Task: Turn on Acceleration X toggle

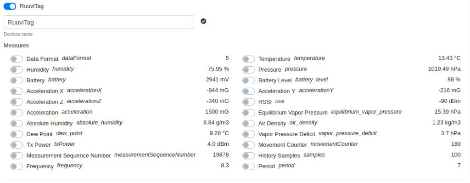Action: pyautogui.click(x=17, y=91)
